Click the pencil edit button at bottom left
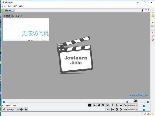The image size is (155, 116). (4, 110)
